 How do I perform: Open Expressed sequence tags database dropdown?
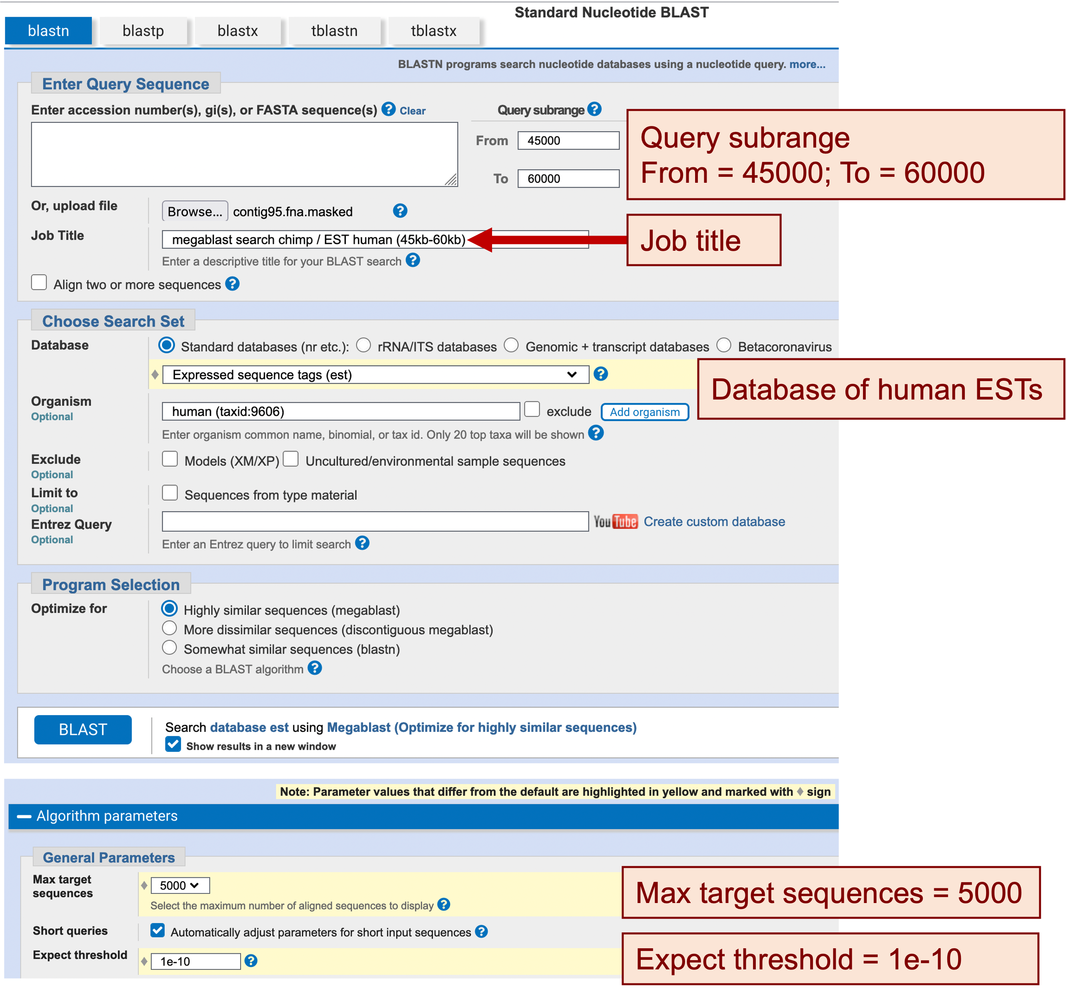click(375, 374)
